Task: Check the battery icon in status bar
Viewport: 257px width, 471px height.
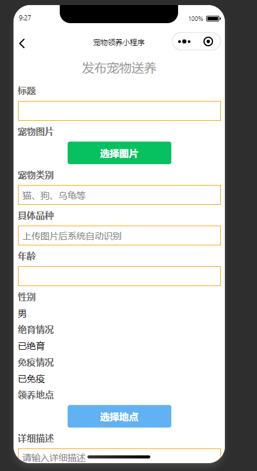Action: (214, 19)
